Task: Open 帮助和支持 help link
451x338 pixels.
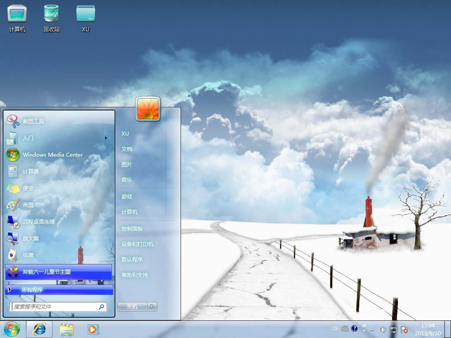Action: pos(135,275)
